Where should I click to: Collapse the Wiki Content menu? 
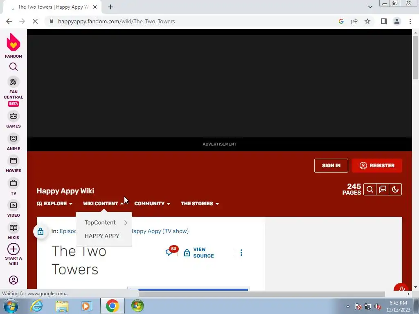point(103,204)
